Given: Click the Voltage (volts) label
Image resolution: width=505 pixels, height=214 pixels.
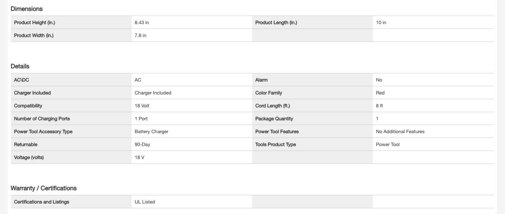Looking at the screenshot, I should coord(29,158).
